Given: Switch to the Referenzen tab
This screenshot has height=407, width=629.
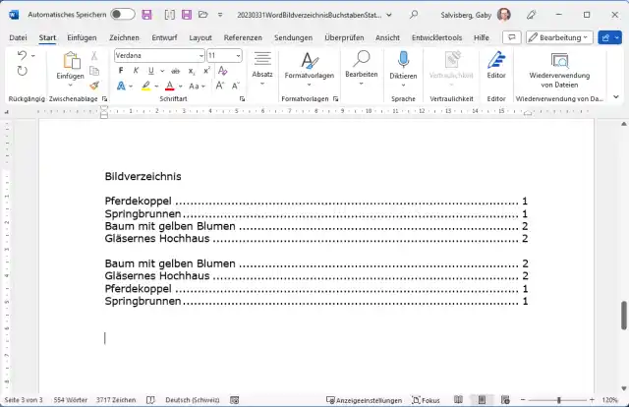Looking at the screenshot, I should [x=243, y=37].
